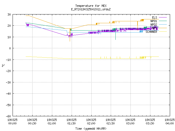Click the x-axis tick label 01:00

coord(52,123)
